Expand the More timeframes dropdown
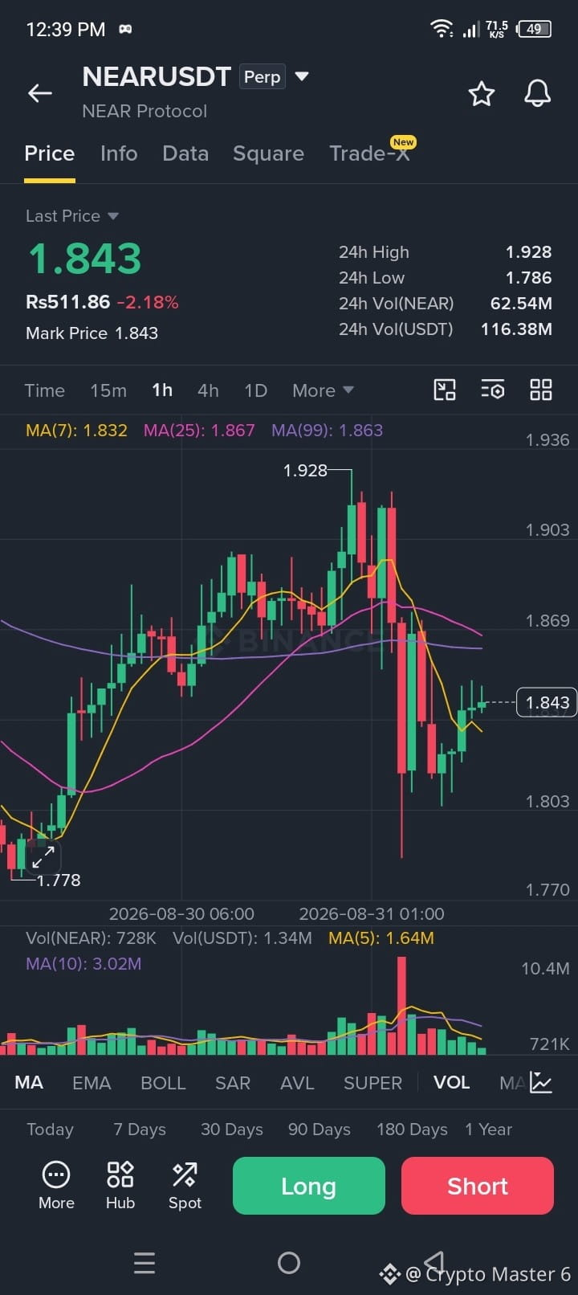 pos(323,390)
